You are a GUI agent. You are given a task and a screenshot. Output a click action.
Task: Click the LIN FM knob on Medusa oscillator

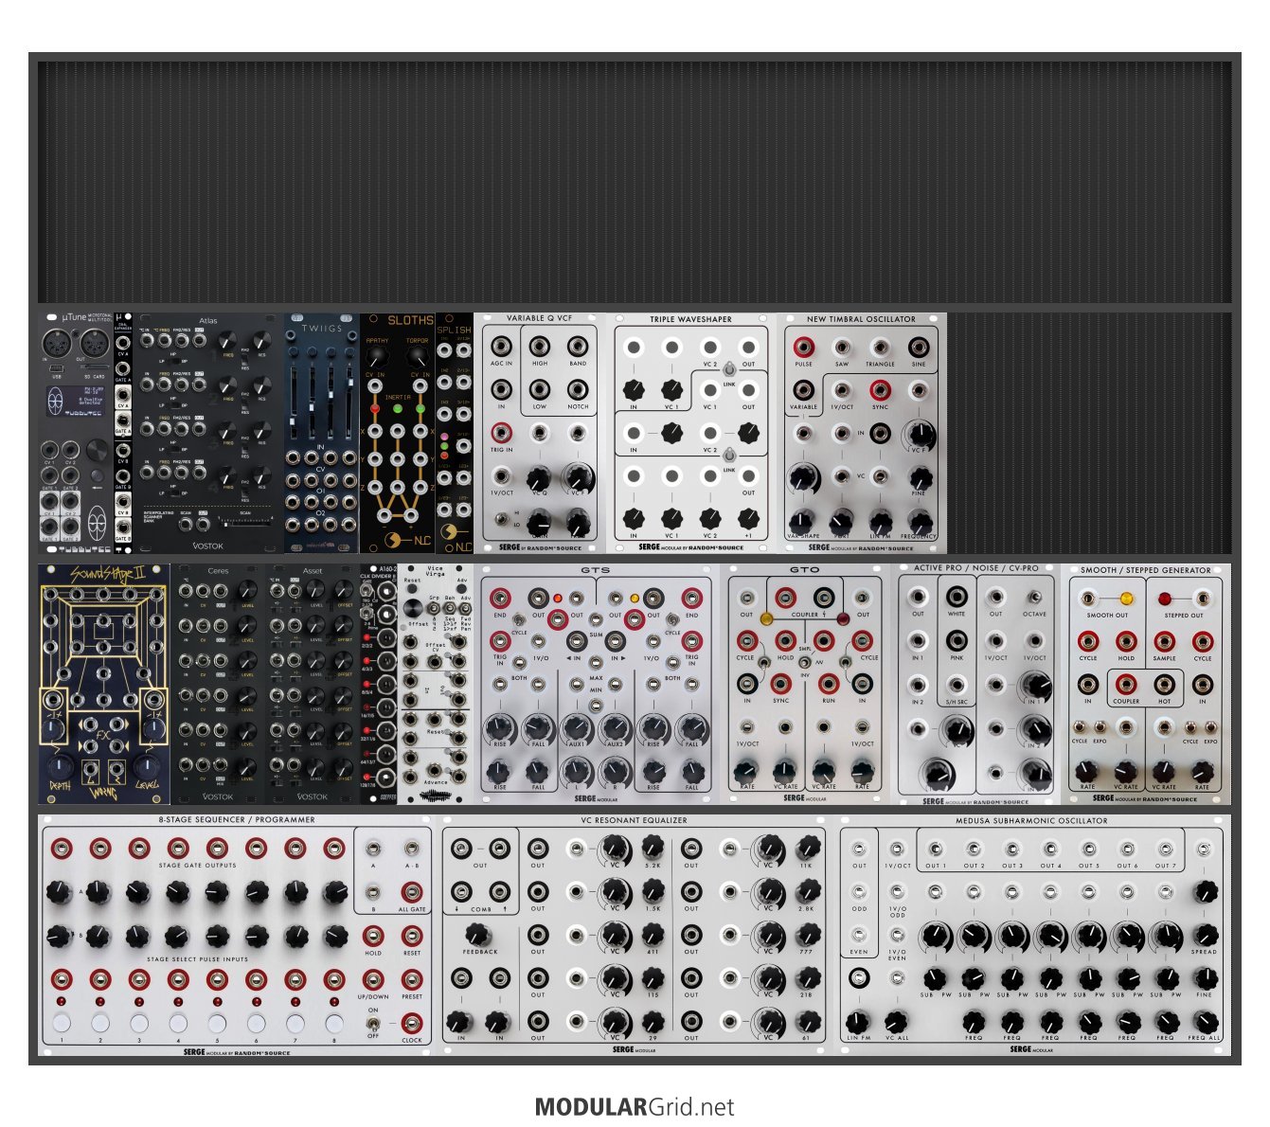point(858,1022)
